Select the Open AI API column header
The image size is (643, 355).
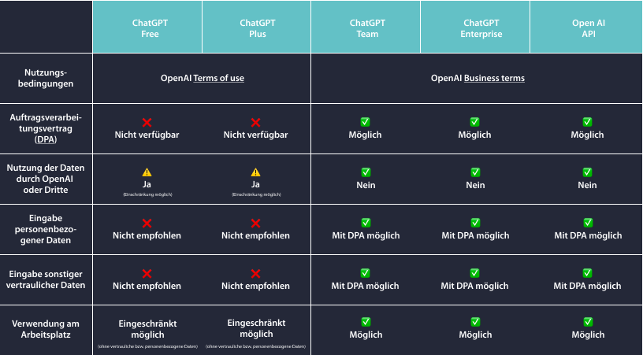point(586,27)
